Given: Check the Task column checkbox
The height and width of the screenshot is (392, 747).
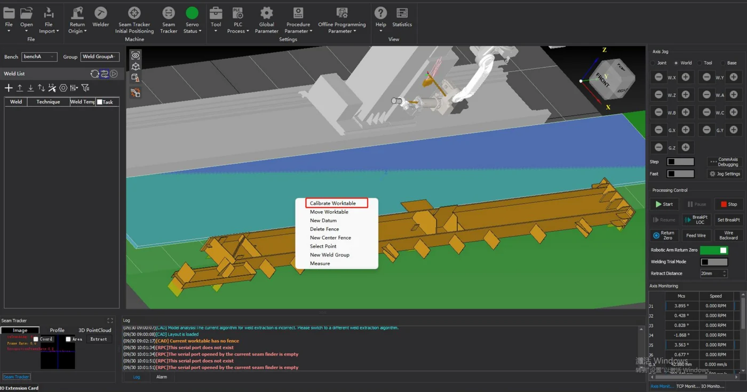Looking at the screenshot, I should pyautogui.click(x=99, y=102).
